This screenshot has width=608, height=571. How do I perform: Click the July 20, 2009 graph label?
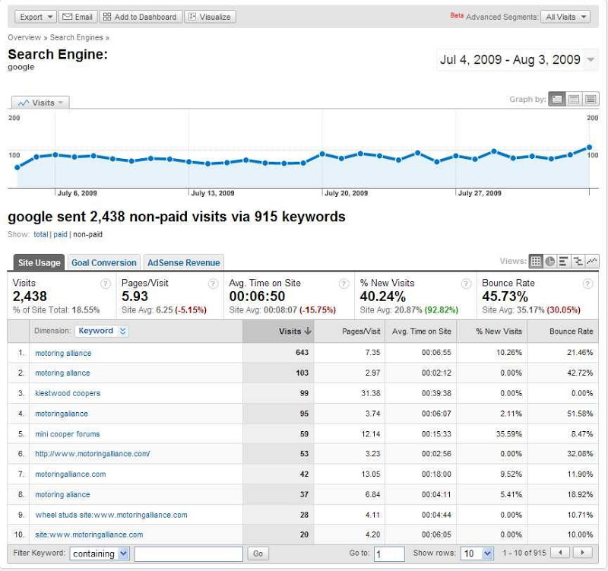346,193
